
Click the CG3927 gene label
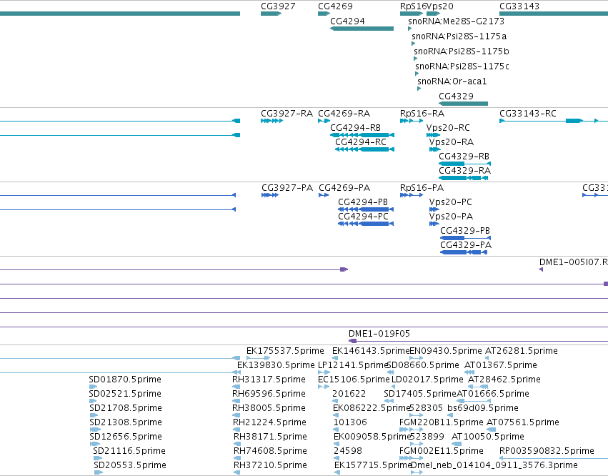tap(278, 6)
